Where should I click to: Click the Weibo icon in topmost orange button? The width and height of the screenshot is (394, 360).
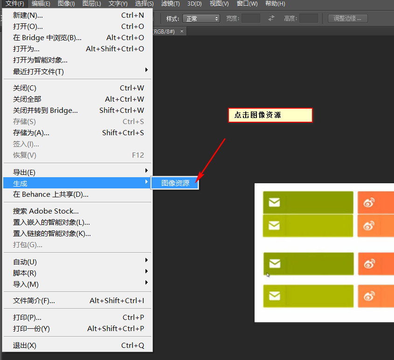point(369,202)
